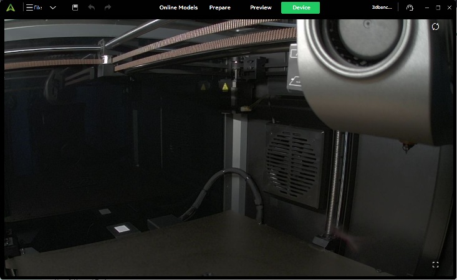Open the hamburger menu icon
The height and width of the screenshot is (280, 457).
(x=29, y=7)
